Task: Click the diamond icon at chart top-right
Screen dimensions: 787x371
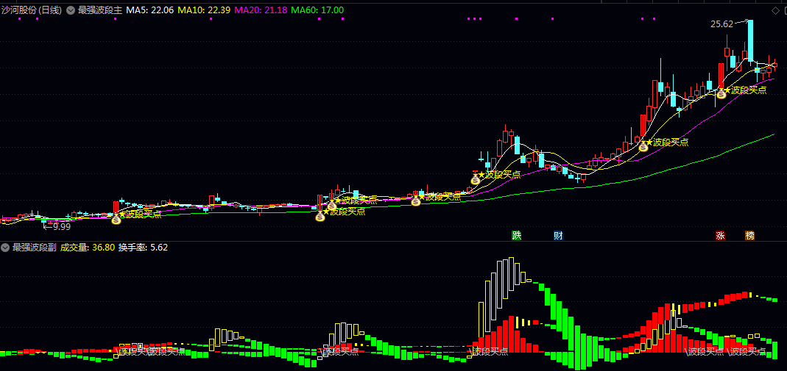Action: click(774, 10)
